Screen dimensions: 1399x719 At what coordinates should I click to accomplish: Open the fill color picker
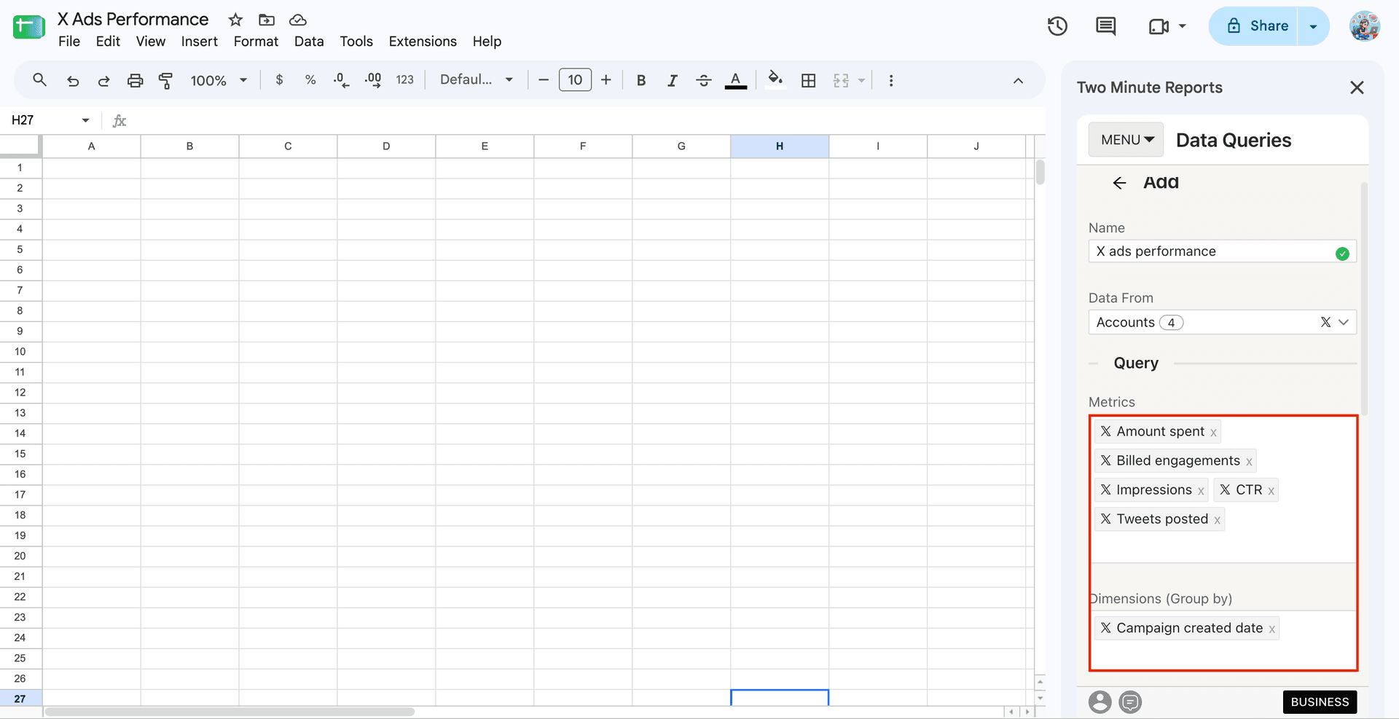pos(775,79)
